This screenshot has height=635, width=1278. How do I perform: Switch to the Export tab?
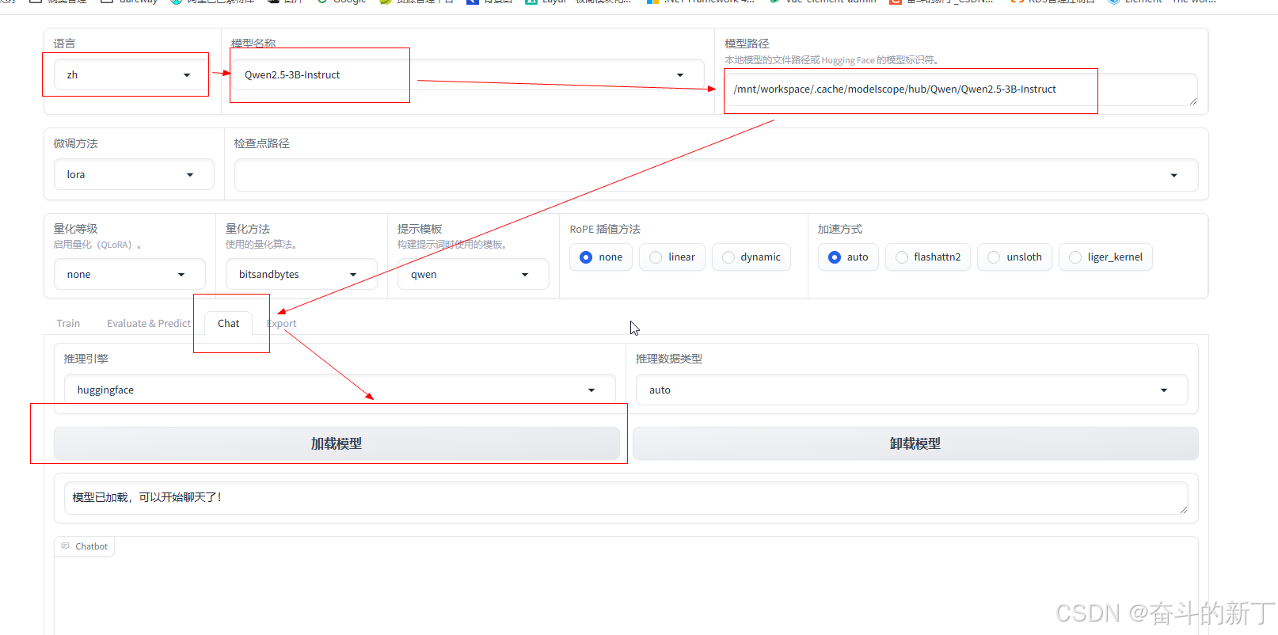click(x=282, y=324)
